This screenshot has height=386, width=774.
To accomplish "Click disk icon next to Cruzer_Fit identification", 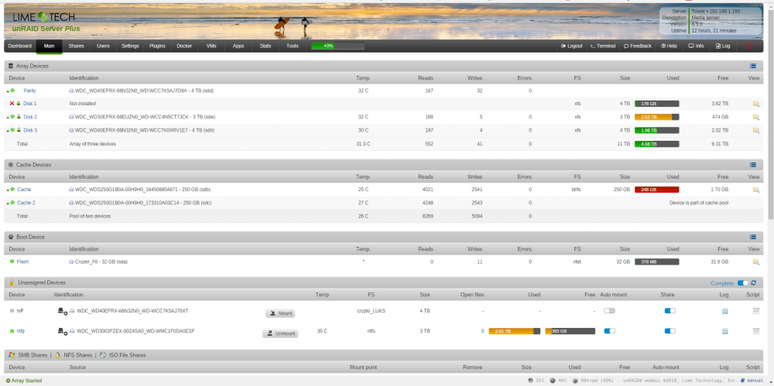I will click(71, 261).
